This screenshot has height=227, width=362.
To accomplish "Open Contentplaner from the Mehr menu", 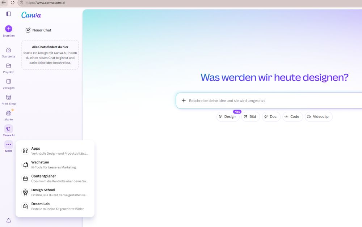I will (x=55, y=178).
